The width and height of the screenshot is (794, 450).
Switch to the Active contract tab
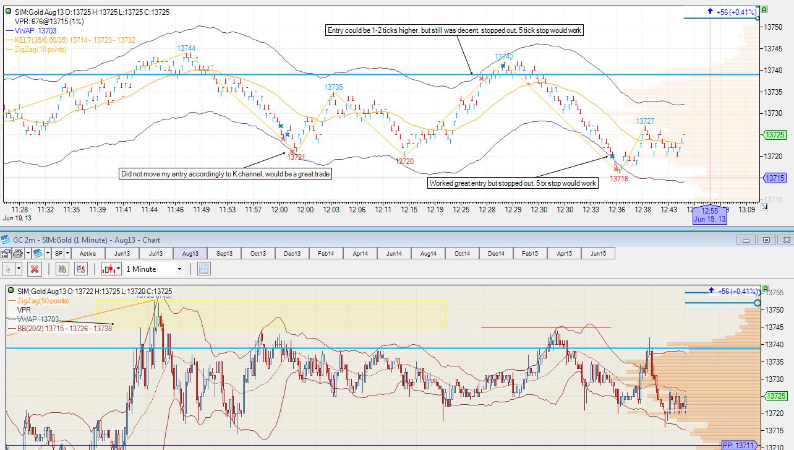pyautogui.click(x=88, y=253)
